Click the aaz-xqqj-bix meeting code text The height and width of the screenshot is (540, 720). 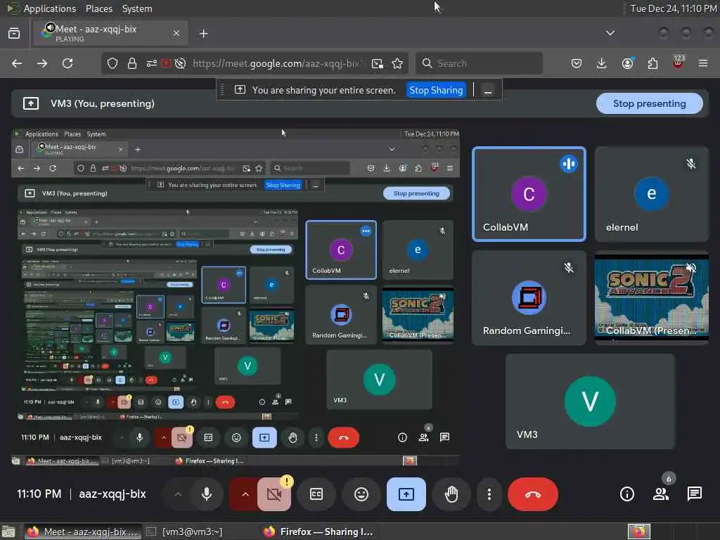(112, 494)
